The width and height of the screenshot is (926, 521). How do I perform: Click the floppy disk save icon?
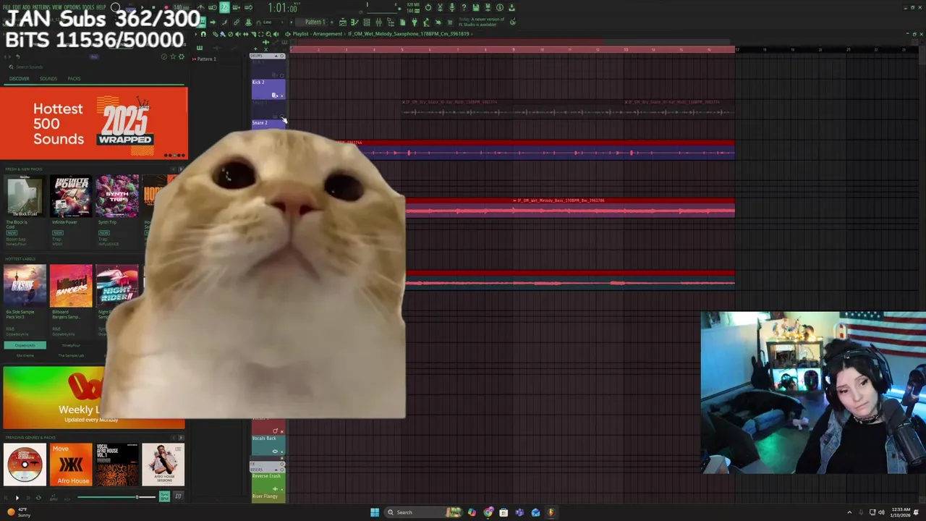tap(475, 7)
